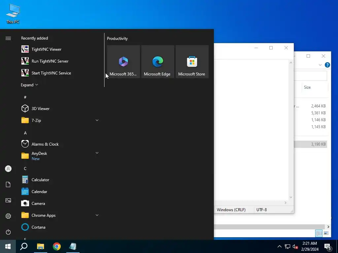The image size is (338, 253).
Task: Click Windows (CRLF) in Notepad status bar
Action: point(231,210)
